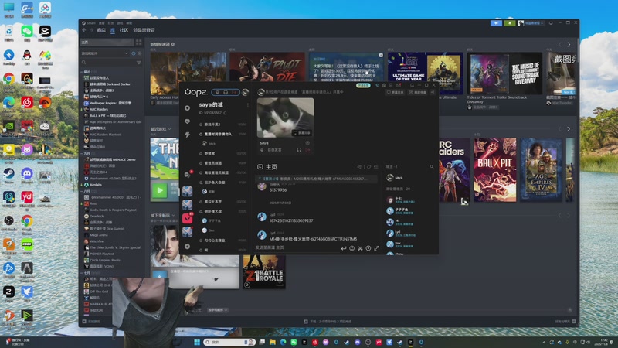Add a new server with plus icon in Oopz

coord(187,247)
